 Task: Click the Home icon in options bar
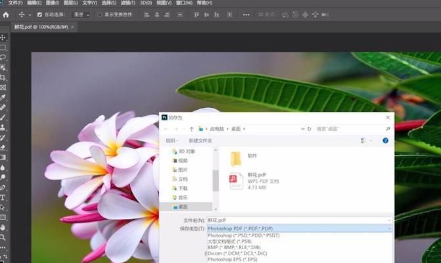[x=6, y=14]
